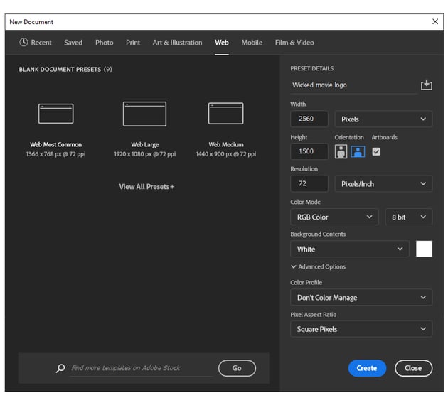Open the 8 bit depth dropdown
Image resolution: width=448 pixels, height=405 pixels.
click(409, 217)
